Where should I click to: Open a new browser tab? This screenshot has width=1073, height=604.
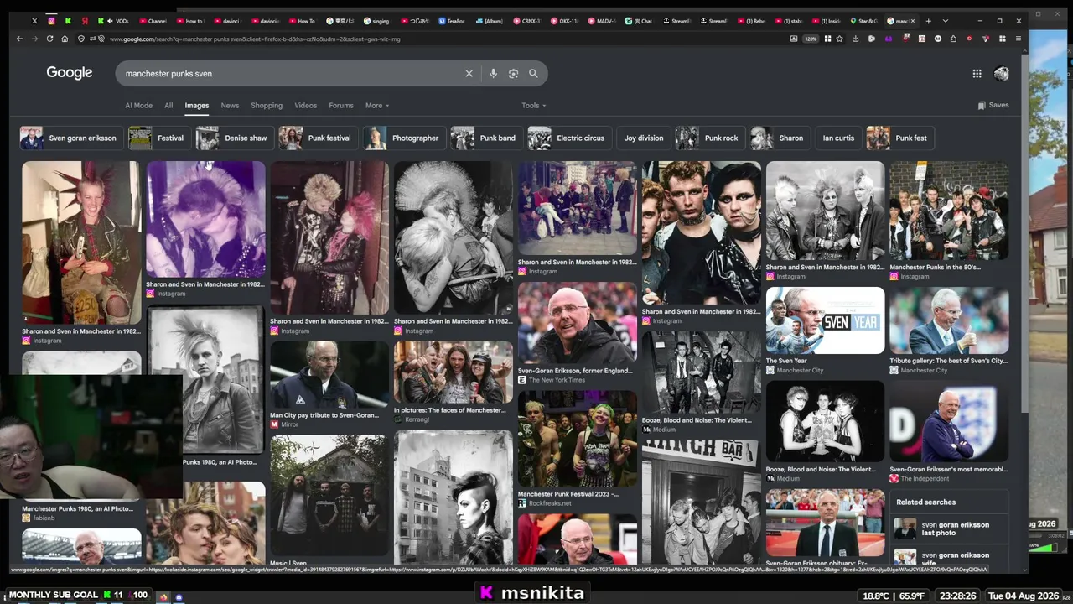click(x=928, y=21)
